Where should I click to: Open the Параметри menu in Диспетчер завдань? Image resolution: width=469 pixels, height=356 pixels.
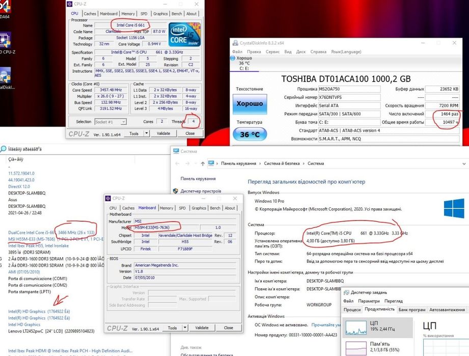click(x=369, y=301)
